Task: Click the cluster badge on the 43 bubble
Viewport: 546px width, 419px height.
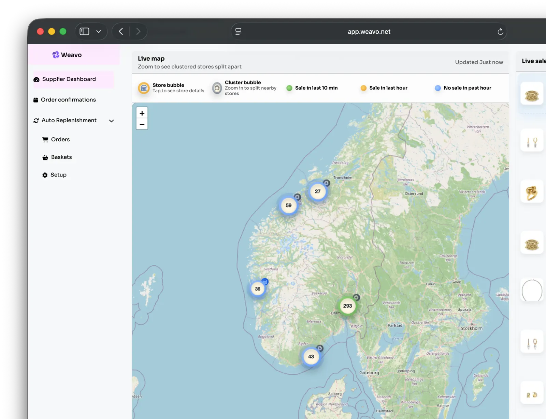Action: point(320,348)
